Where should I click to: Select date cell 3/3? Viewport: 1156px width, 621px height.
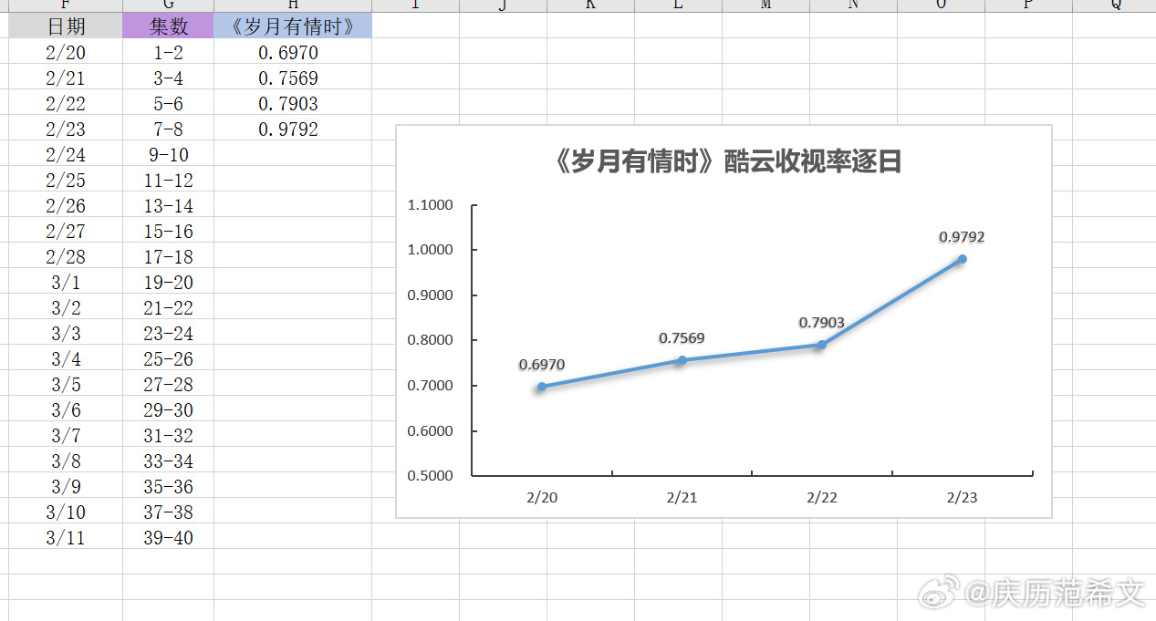pyautogui.click(x=66, y=333)
